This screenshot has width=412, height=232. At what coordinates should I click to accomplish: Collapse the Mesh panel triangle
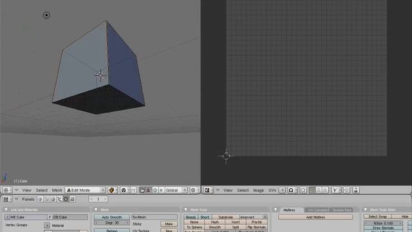96,209
